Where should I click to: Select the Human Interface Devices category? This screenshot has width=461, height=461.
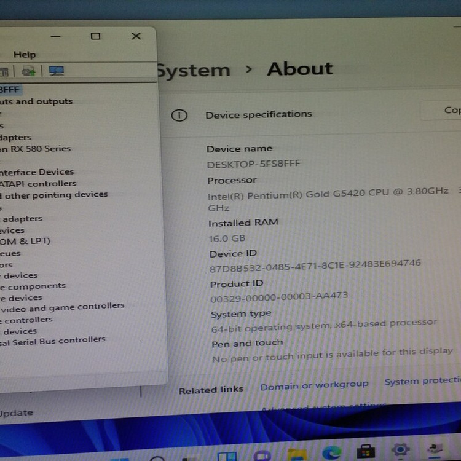[x=37, y=172]
